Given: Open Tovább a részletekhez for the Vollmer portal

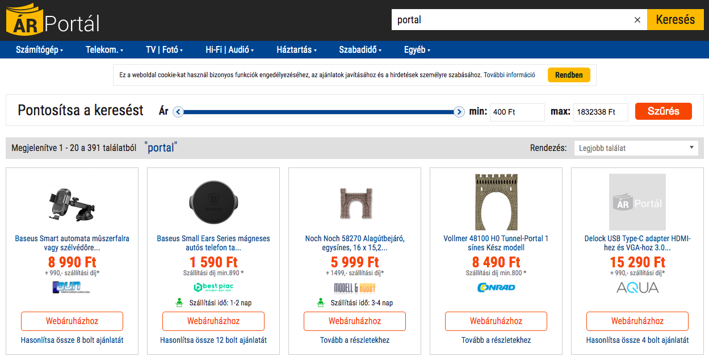Looking at the screenshot, I should [496, 341].
